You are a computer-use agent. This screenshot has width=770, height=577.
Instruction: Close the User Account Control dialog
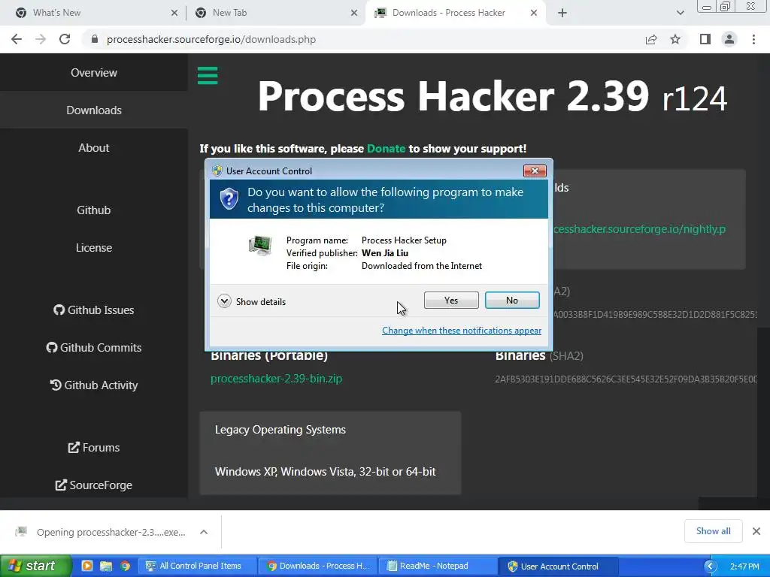click(x=535, y=171)
